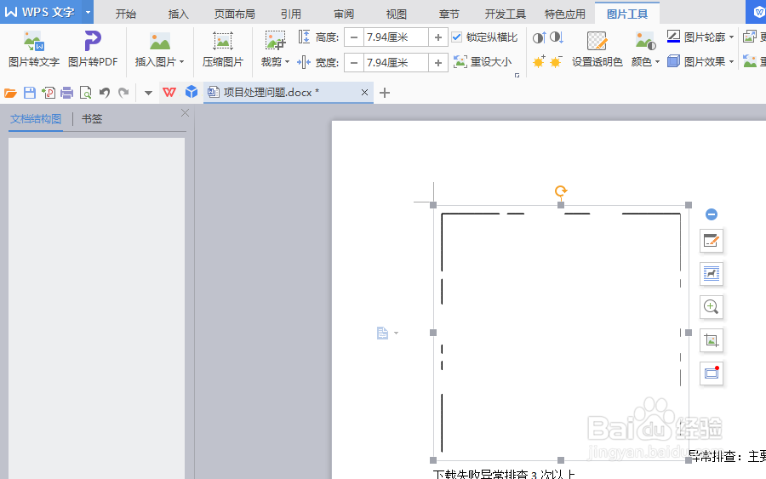Open the 颜色 color dropdown
766x479 pixels.
[x=645, y=62]
